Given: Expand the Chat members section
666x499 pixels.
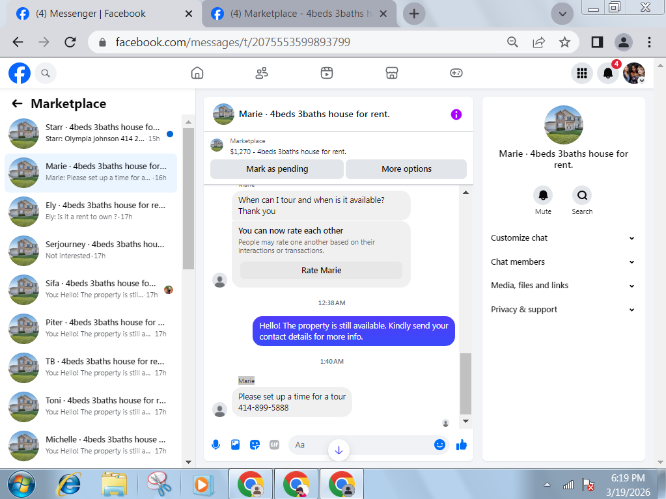Looking at the screenshot, I should 563,262.
